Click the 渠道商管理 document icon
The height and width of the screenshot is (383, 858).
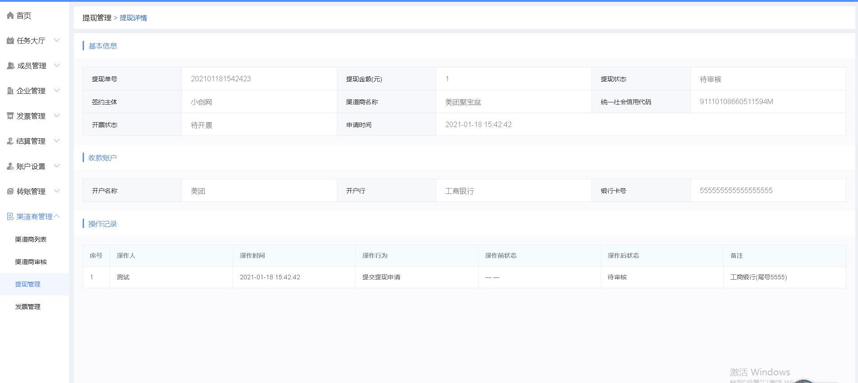[x=10, y=217]
